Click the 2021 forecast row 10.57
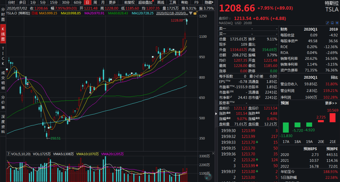340x182 pixels. point(309,161)
